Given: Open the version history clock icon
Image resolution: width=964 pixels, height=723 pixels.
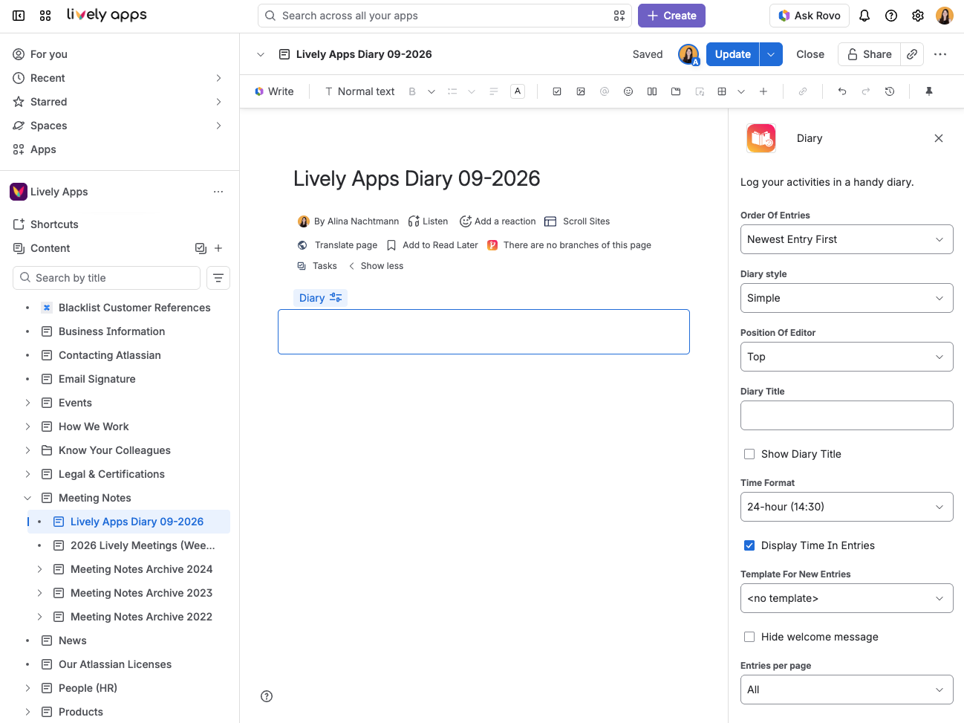Looking at the screenshot, I should coord(890,91).
